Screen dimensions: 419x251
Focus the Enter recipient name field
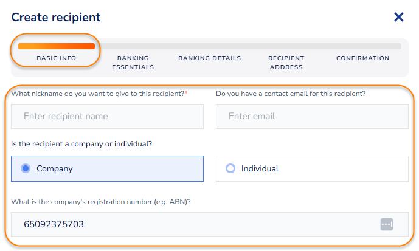pos(107,116)
